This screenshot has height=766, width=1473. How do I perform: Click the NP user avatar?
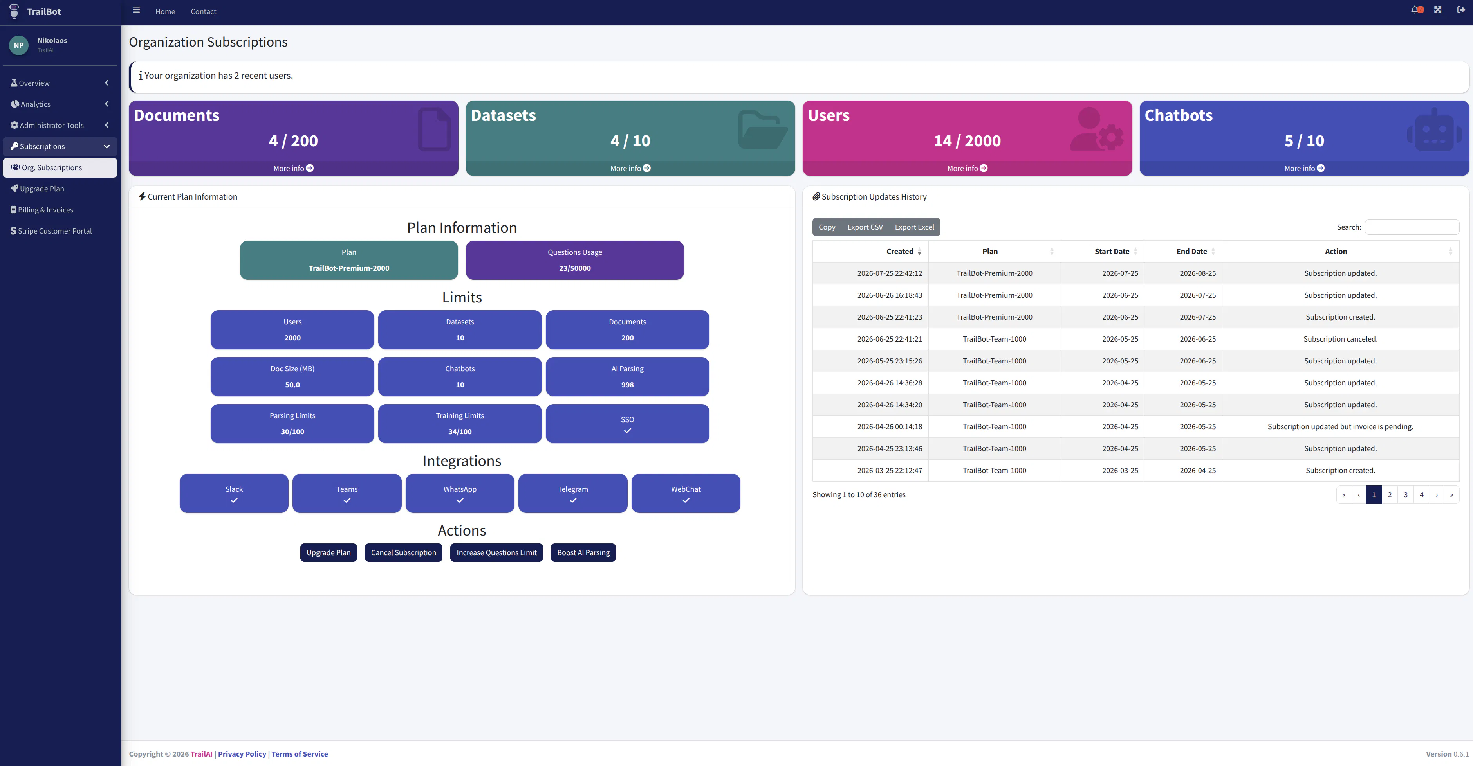tap(19, 45)
